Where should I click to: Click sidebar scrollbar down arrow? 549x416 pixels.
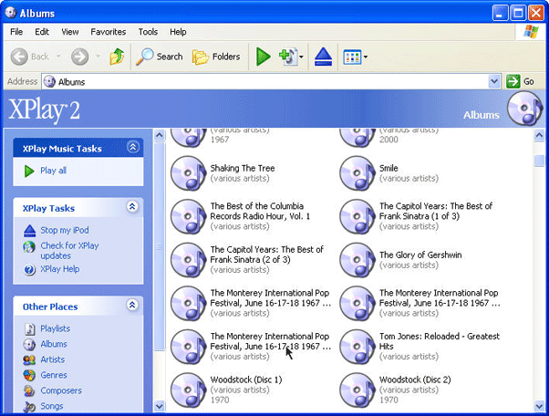click(160, 406)
